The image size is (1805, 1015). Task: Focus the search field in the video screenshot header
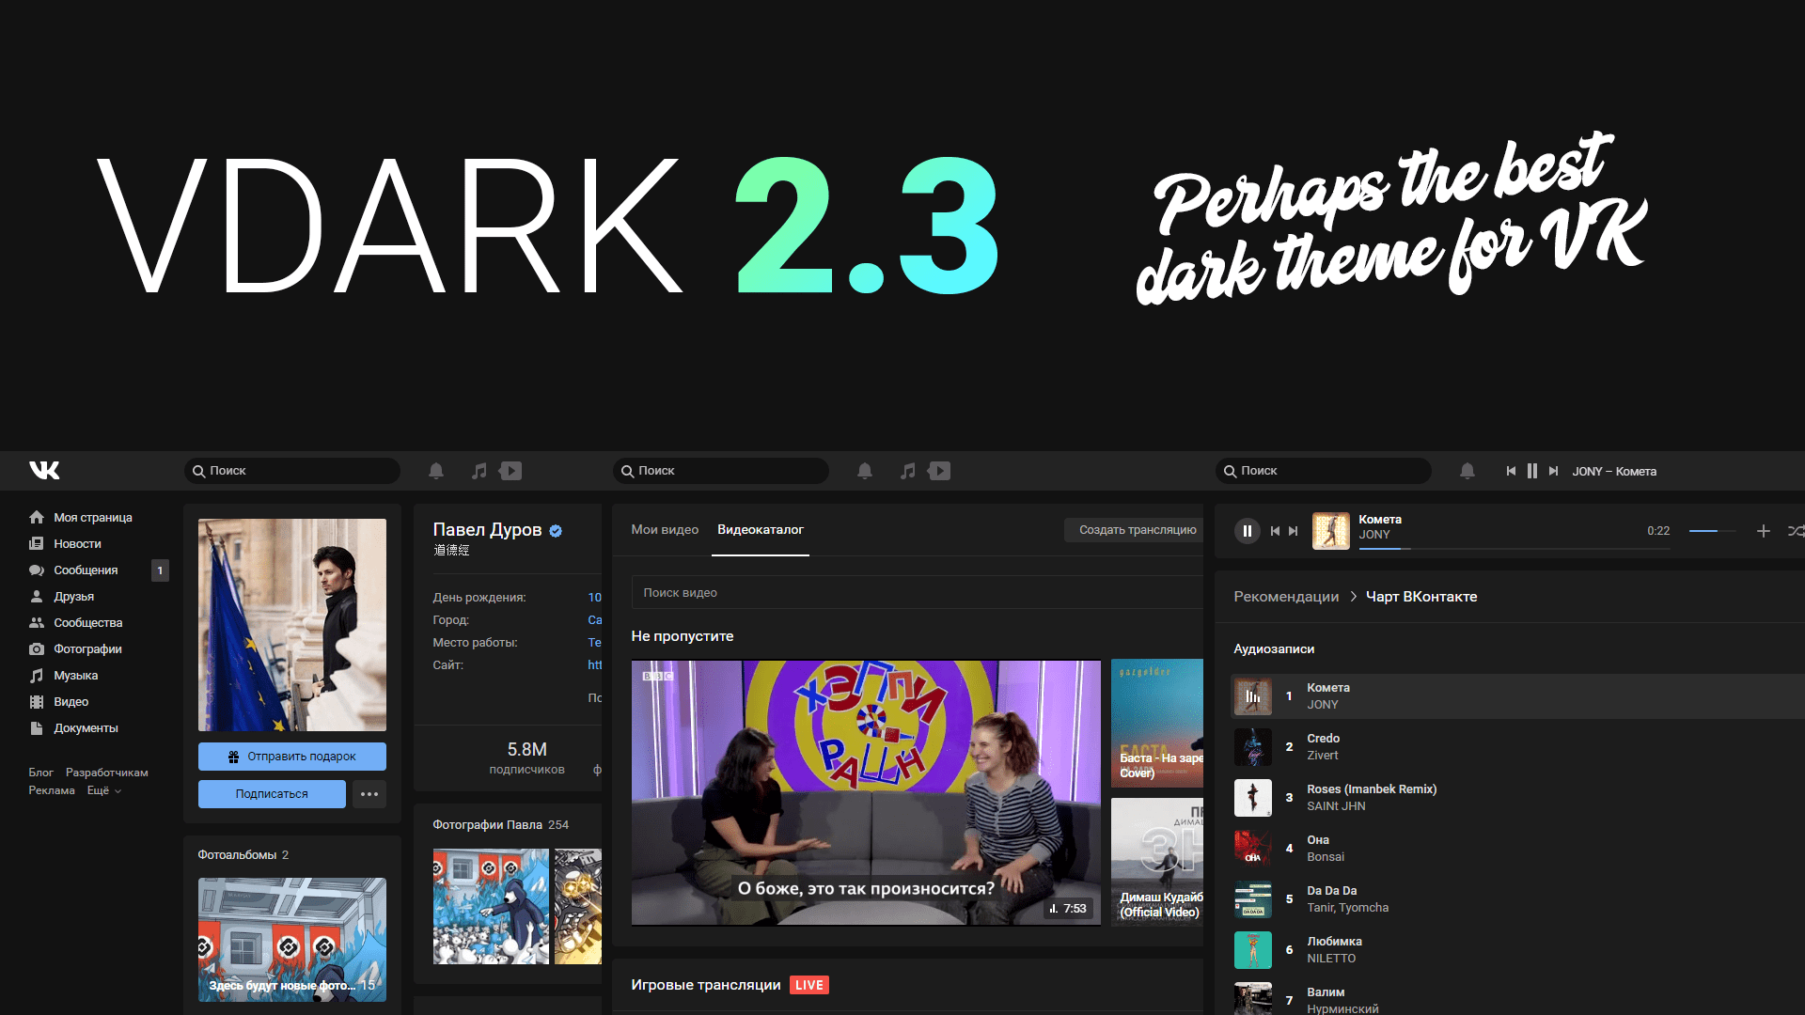pos(721,471)
